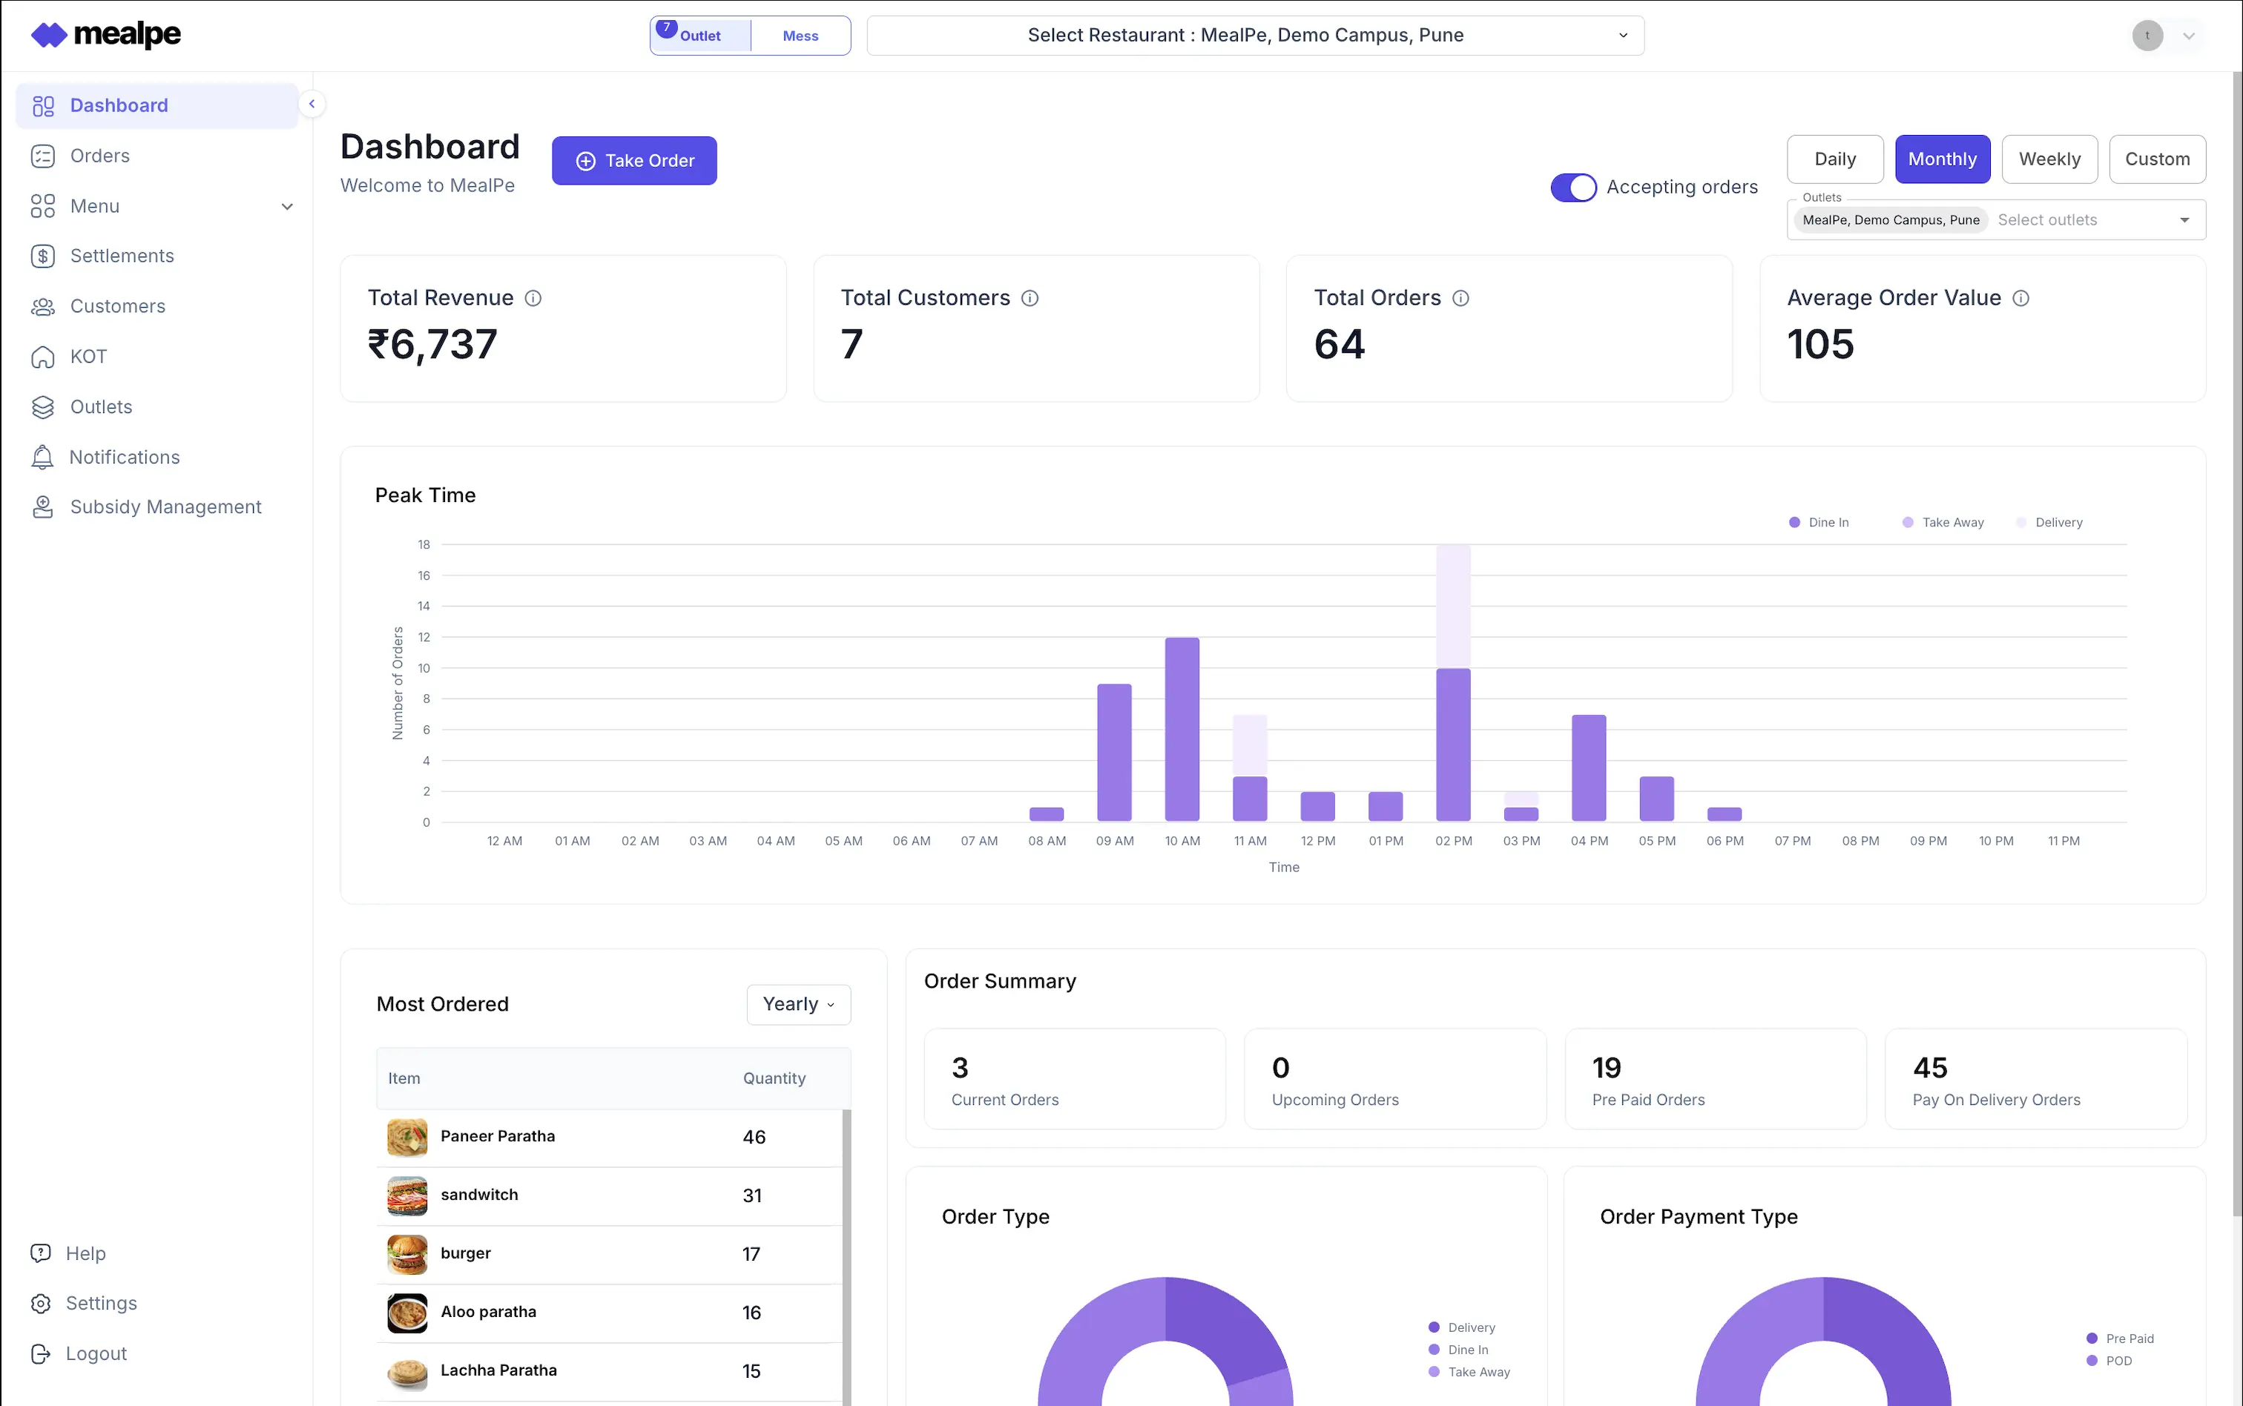
Task: Open Settings via the gear icon
Action: 42,1303
